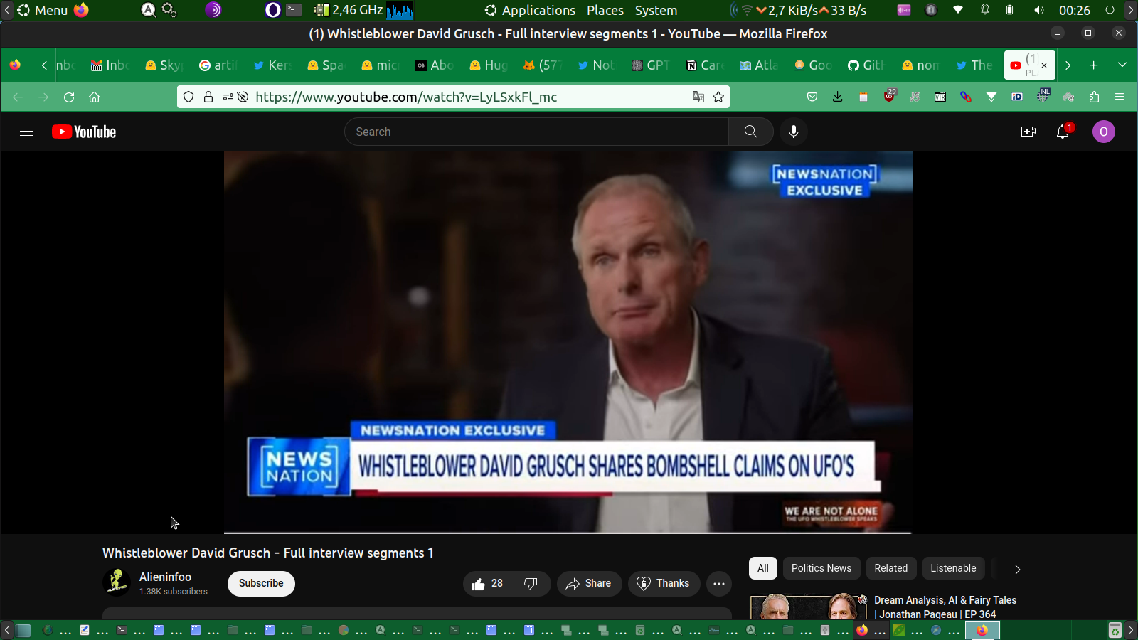Launch terminal from top panel
This screenshot has width=1138, height=640.
[x=294, y=10]
